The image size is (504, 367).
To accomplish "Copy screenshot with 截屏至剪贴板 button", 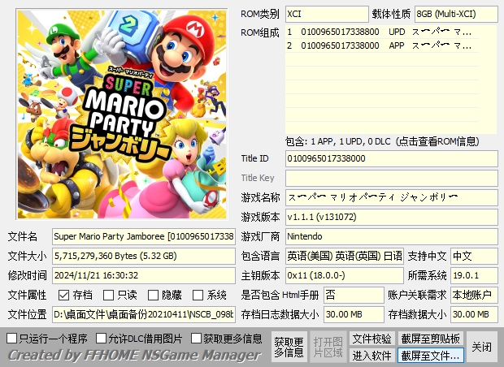I will pos(431,338).
